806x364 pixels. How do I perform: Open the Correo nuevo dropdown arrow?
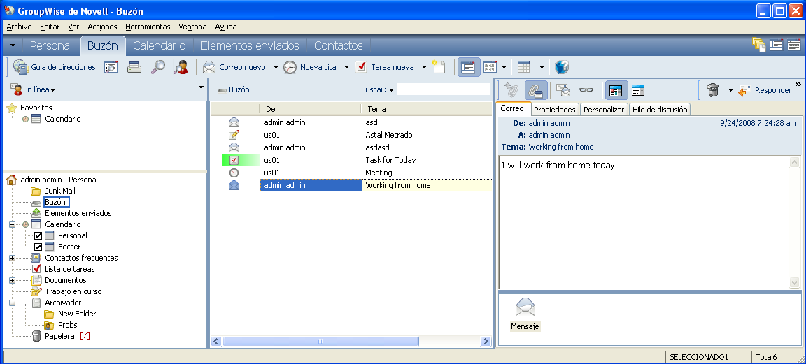point(276,68)
